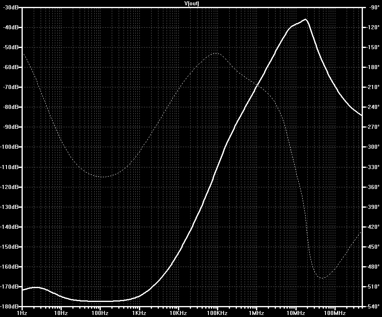Image resolution: width=382 pixels, height=317 pixels.
Task: Click the -100dB magnitude axis label
Action: coord(9,147)
